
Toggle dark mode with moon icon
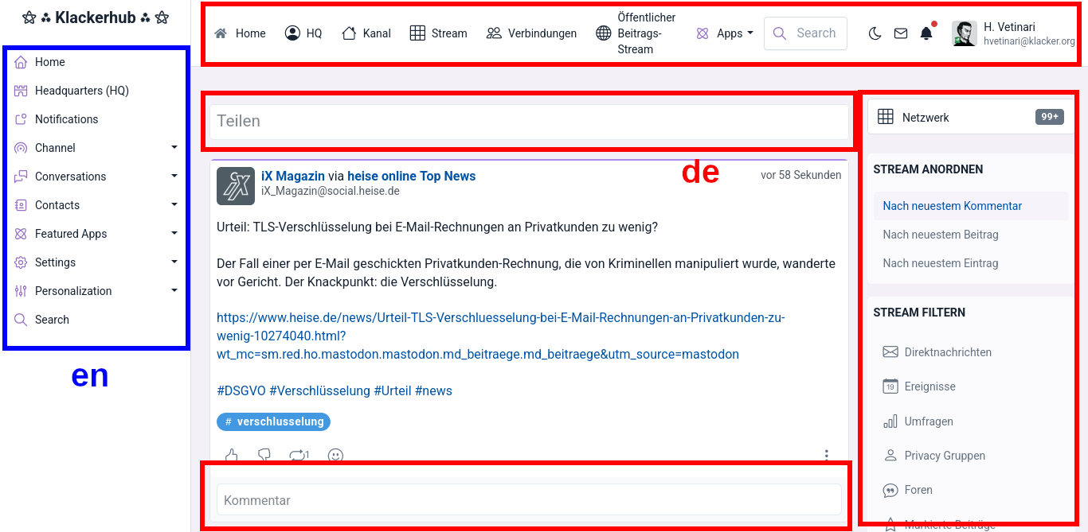[x=875, y=33]
